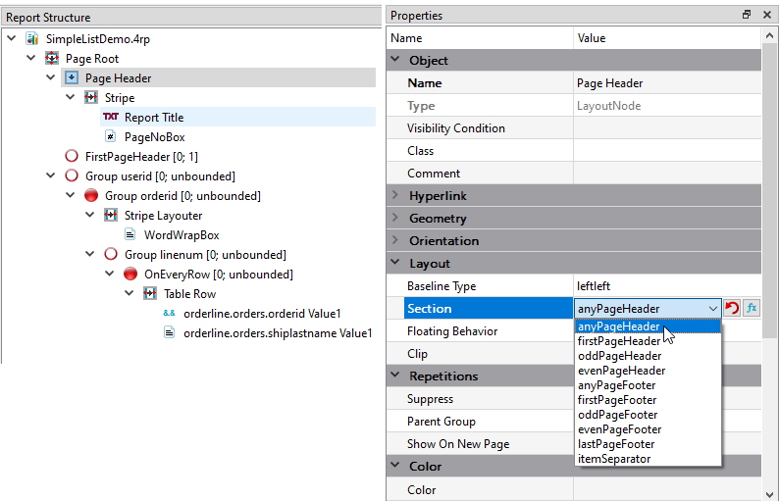The height and width of the screenshot is (501, 779).
Task: Choose evenPageHeader from the Section list
Action: click(648, 371)
